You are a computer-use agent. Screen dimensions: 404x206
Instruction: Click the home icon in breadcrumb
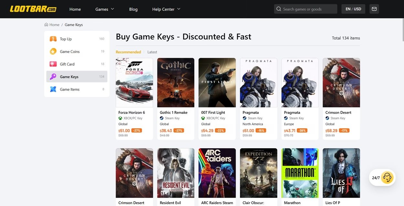click(47, 25)
